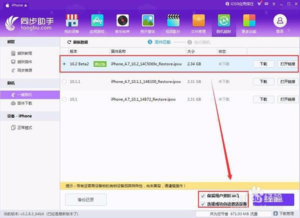Switch to the 刷机越狱 tab

(223, 24)
